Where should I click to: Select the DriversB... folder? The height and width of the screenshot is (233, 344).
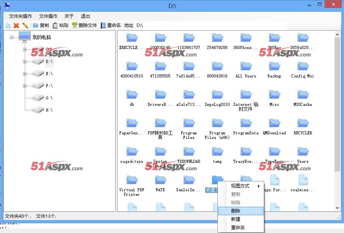click(x=160, y=98)
